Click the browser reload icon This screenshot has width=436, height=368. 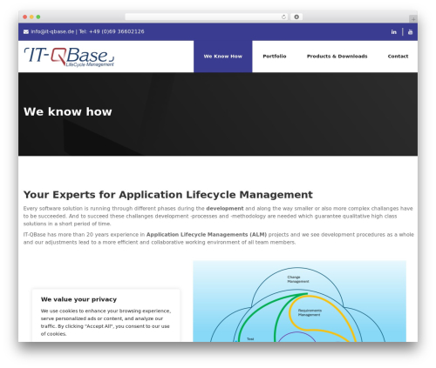[283, 17]
